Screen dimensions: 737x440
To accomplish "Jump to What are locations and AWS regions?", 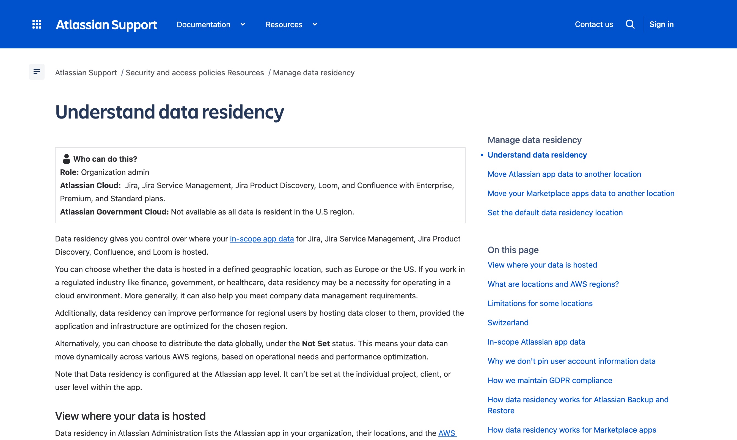I will pyautogui.click(x=553, y=284).
